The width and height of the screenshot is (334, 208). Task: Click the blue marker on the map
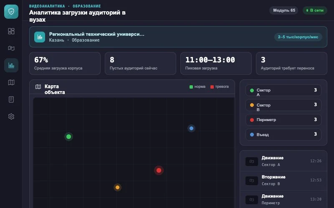coord(191,128)
